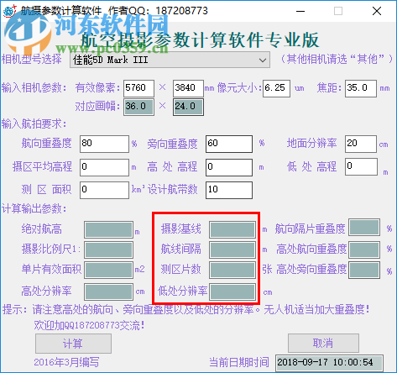Click the 焦距 field showing 35.0
Viewport: 397px width, 373px height.
pyautogui.click(x=361, y=88)
